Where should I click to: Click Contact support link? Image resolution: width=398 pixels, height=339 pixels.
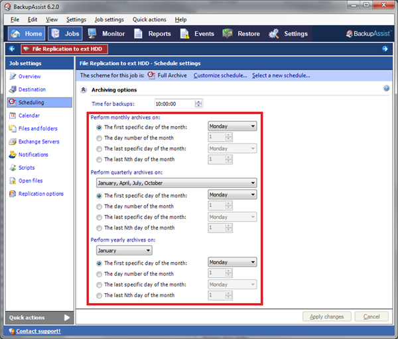38,331
